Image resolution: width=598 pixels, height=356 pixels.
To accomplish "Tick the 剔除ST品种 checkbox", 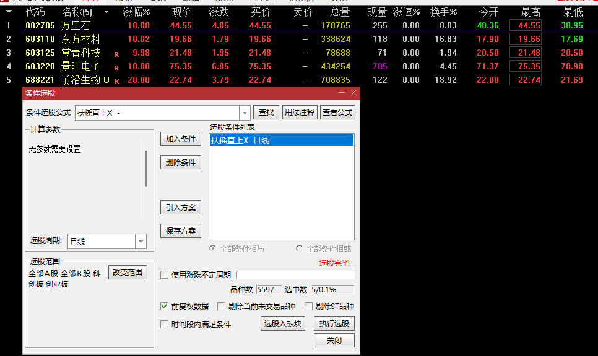I will (309, 306).
